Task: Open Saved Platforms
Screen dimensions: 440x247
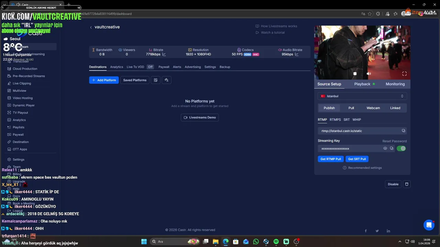Action: [135, 80]
